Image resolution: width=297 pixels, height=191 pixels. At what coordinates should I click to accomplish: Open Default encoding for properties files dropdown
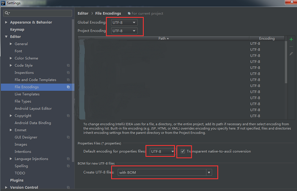click(162, 151)
